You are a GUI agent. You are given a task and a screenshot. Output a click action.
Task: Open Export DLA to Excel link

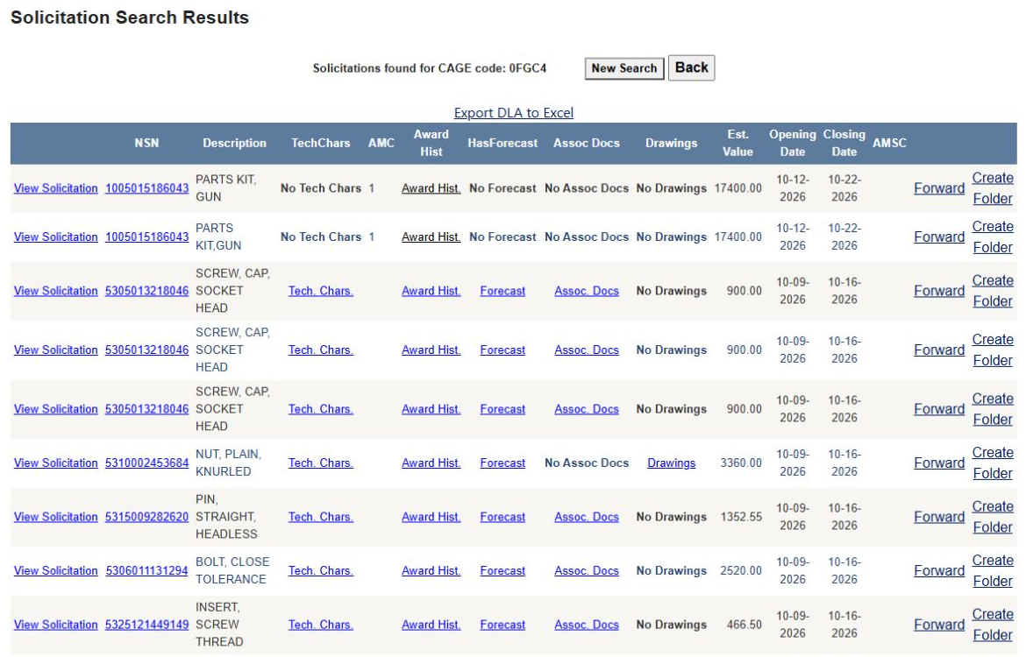point(514,112)
